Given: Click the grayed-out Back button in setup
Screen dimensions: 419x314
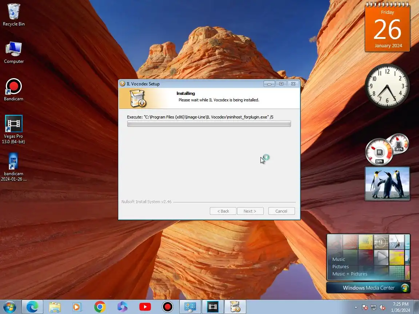Looking at the screenshot, I should click(x=223, y=211).
